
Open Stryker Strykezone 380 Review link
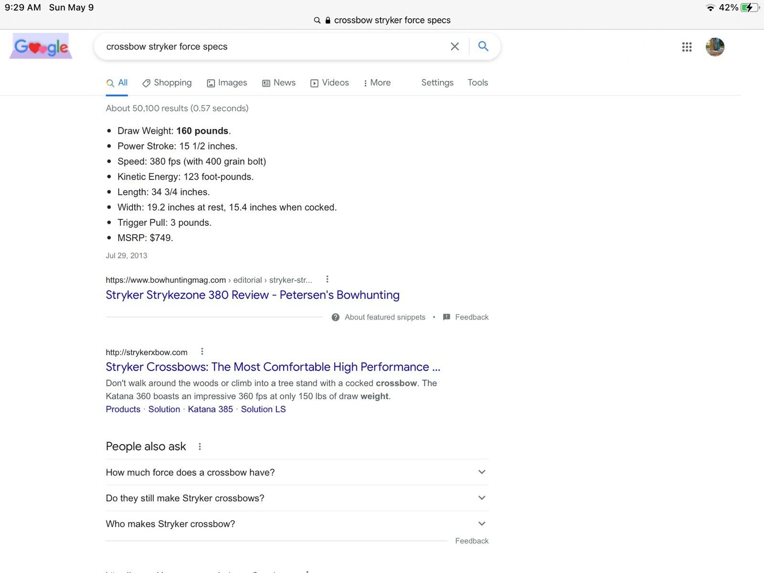coord(253,295)
